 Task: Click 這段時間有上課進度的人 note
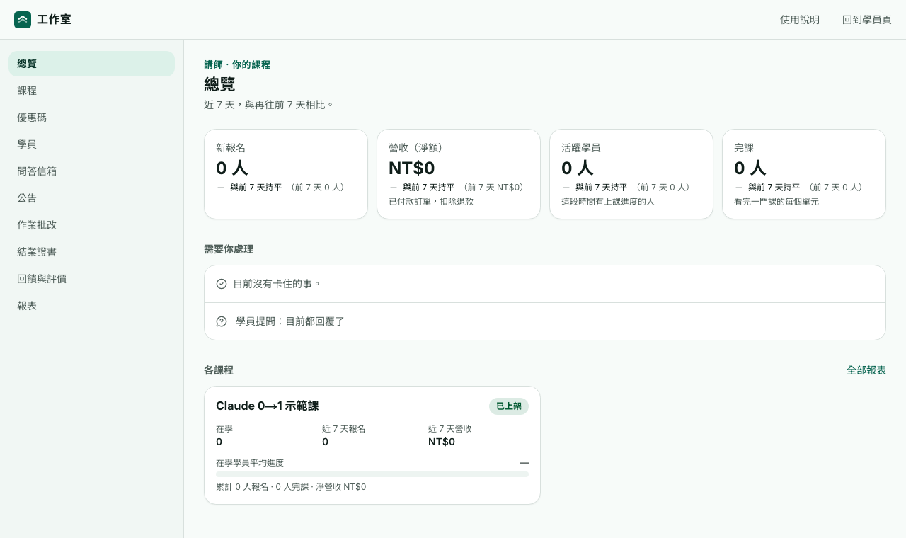(x=608, y=202)
